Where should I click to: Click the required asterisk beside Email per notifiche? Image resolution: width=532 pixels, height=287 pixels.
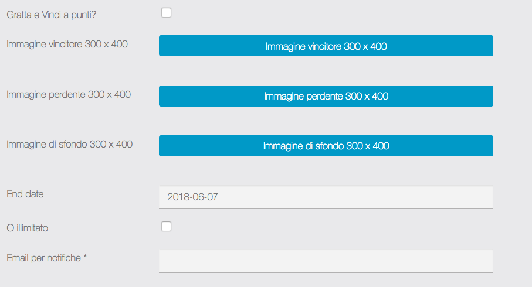point(86,257)
